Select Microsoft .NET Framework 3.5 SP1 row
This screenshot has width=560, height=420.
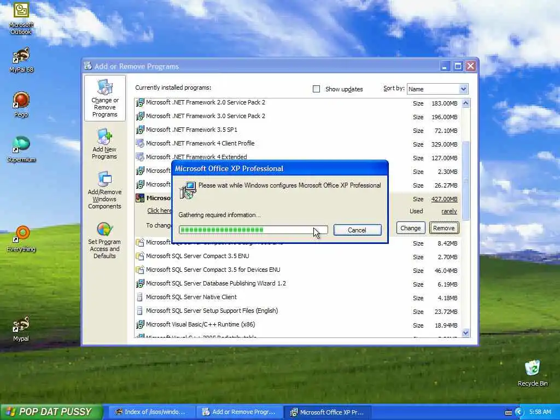tap(297, 130)
